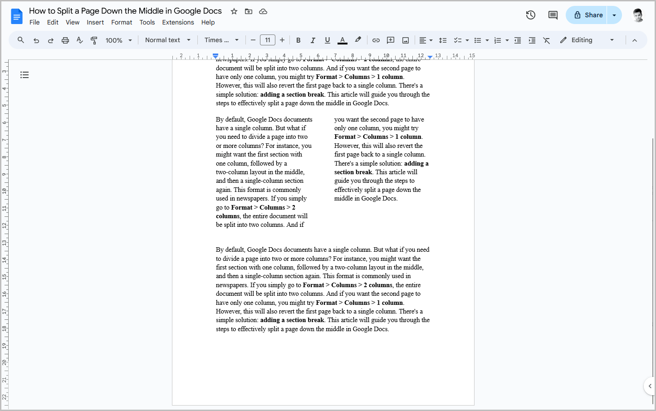The width and height of the screenshot is (656, 411).
Task: Add a comment from toolbar
Action: 391,40
